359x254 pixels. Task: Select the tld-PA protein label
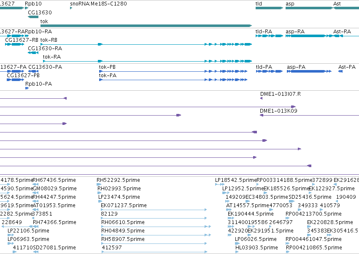point(264,67)
